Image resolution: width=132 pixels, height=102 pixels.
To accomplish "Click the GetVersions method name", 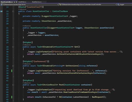I will [x=72, y=66].
